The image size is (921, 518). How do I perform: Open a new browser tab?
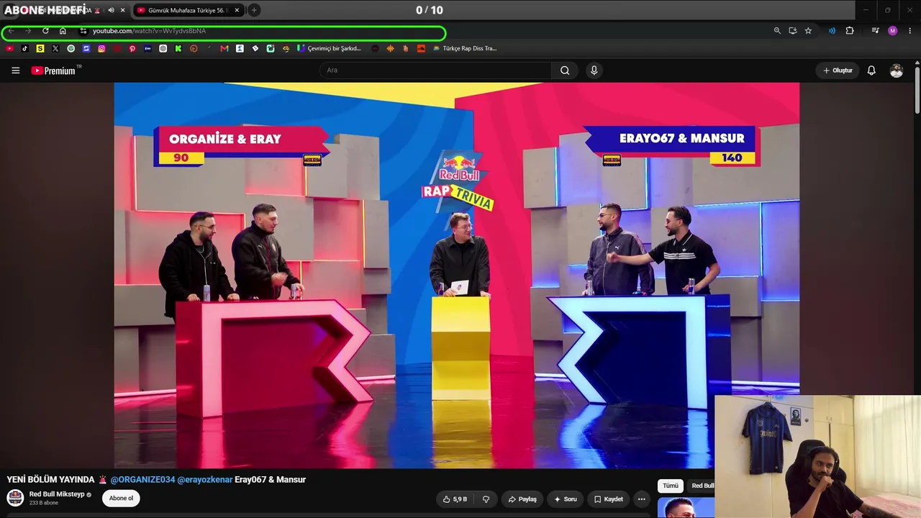pos(254,10)
